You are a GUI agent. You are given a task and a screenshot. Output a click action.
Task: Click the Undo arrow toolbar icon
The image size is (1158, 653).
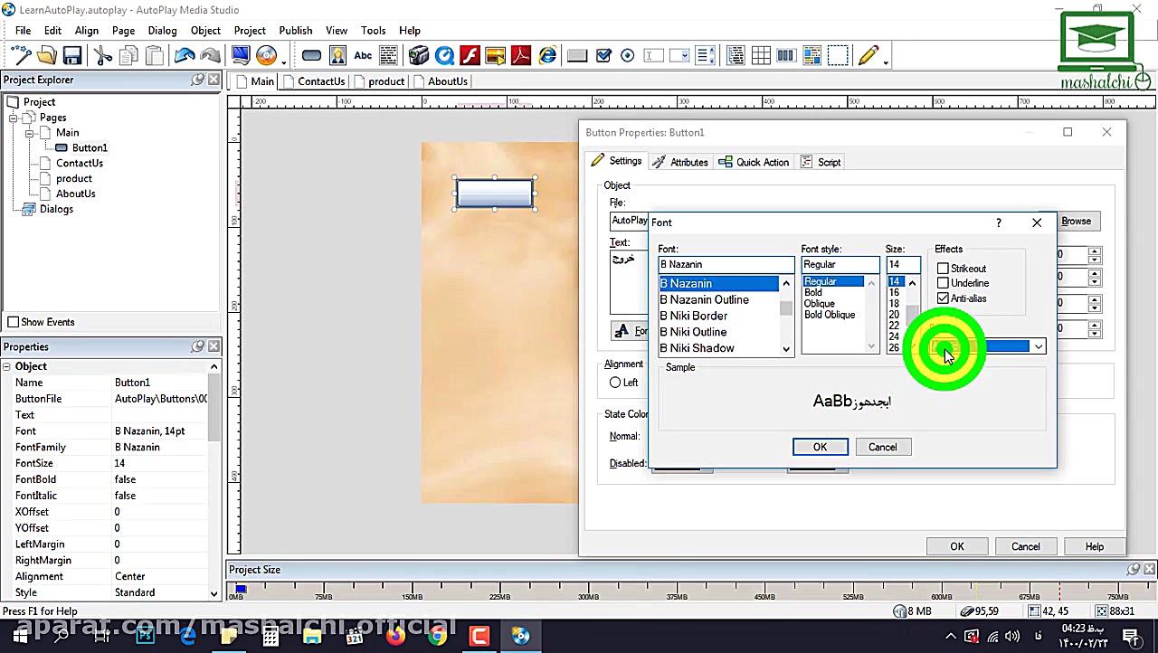185,56
